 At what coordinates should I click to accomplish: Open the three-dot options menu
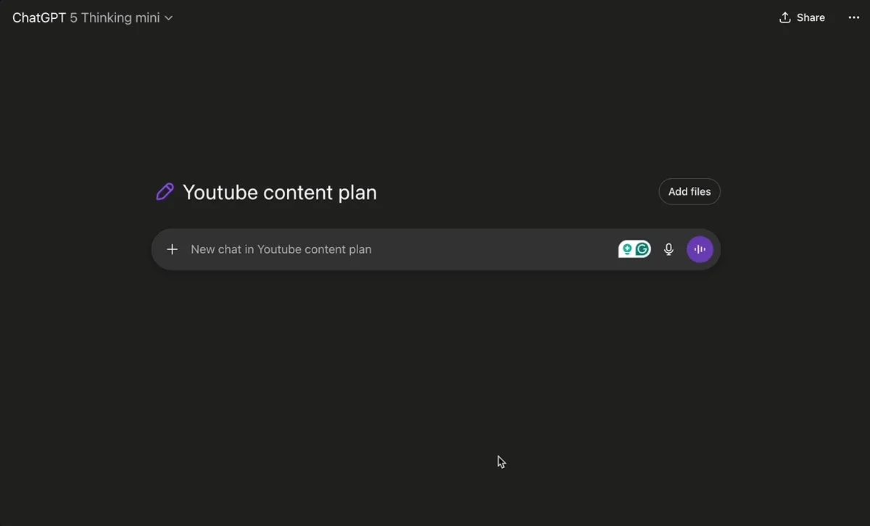coord(853,17)
